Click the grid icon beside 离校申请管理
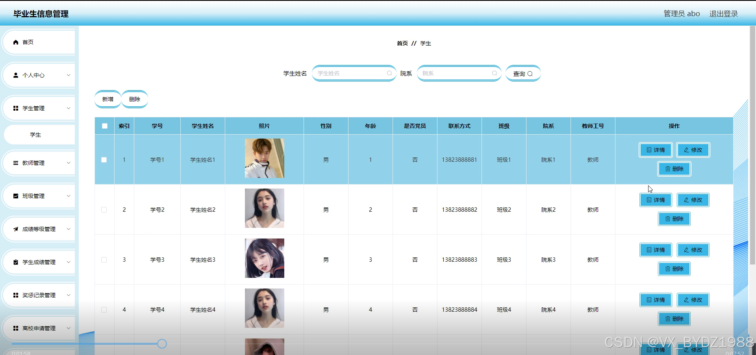756x355 pixels. point(16,328)
